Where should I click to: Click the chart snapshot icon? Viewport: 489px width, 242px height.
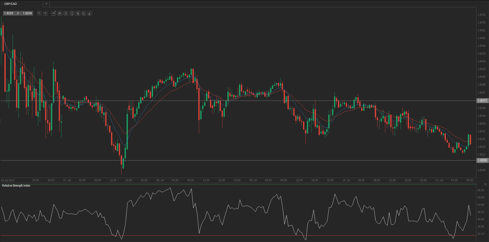tap(72, 13)
